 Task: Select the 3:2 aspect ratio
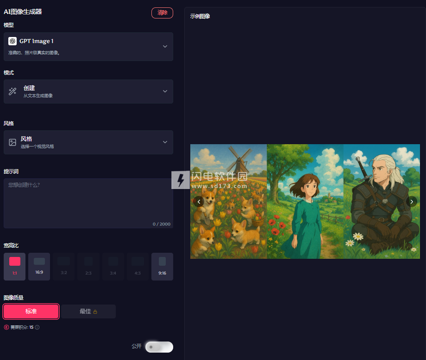[x=64, y=267]
